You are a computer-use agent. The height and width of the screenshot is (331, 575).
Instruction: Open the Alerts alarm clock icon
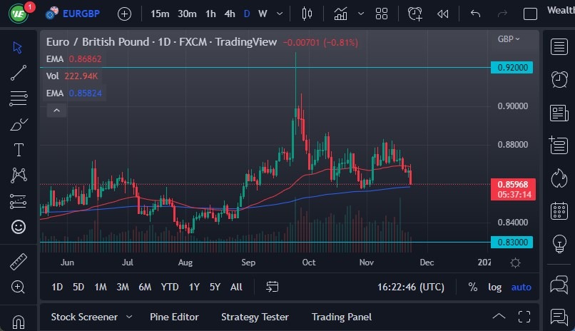[559, 79]
